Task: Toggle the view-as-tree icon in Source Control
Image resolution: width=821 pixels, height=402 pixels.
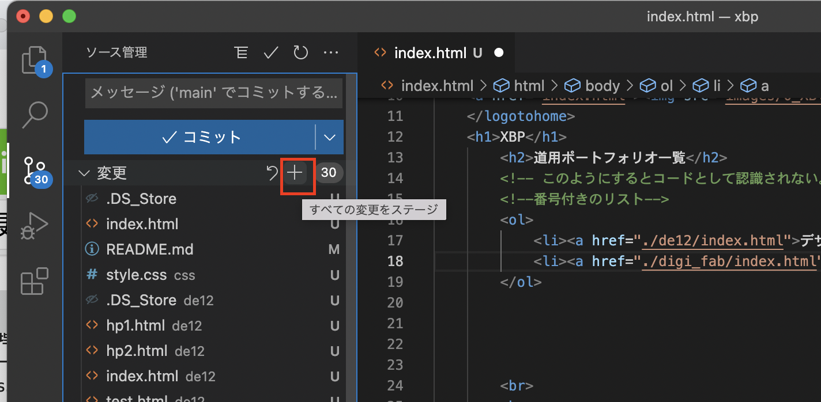Action: (241, 52)
